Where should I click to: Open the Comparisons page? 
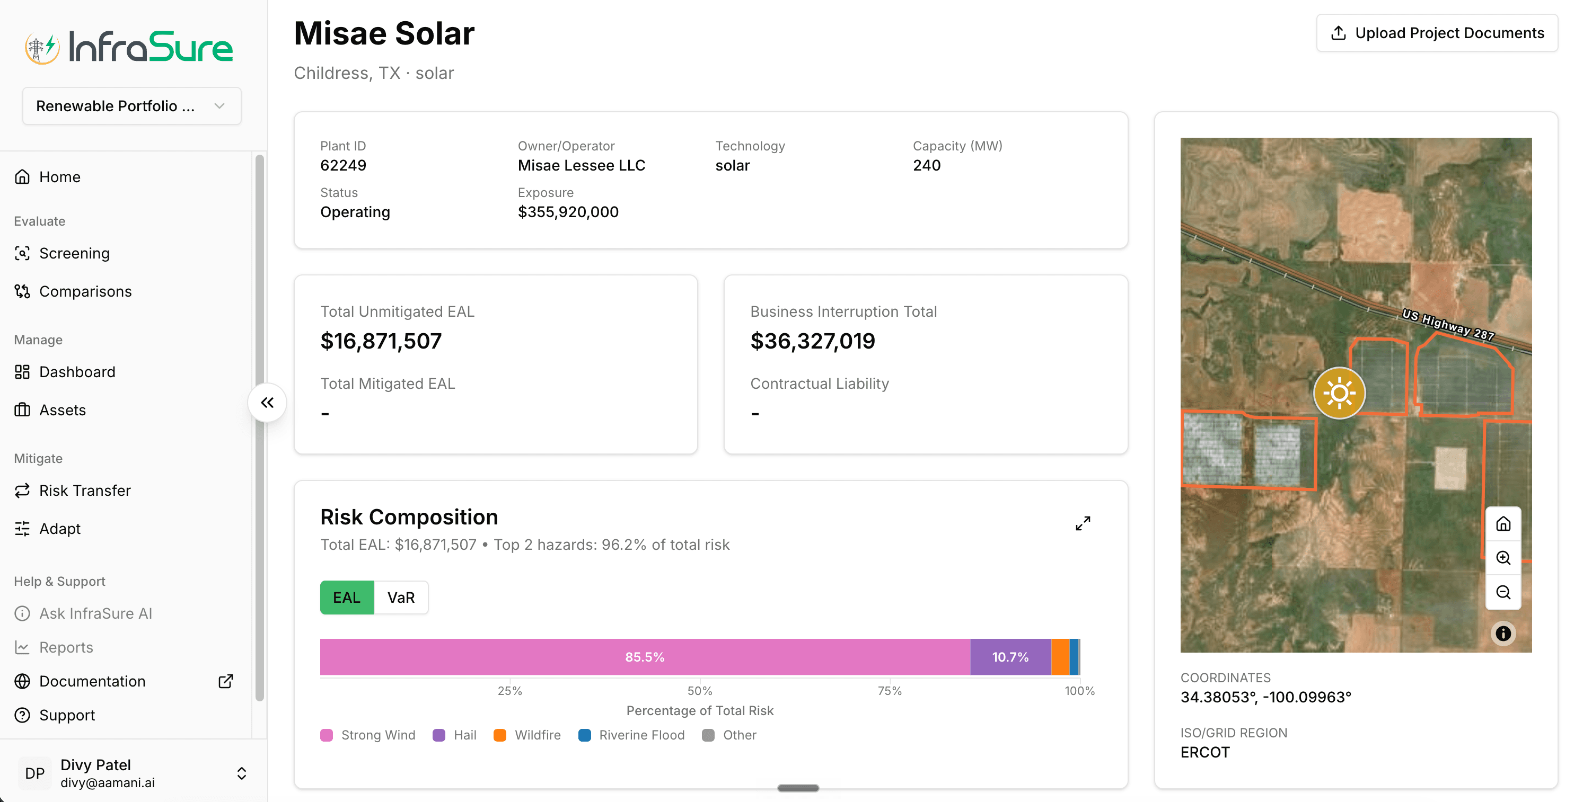85,291
